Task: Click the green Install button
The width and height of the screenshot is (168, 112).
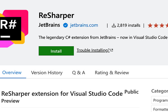Action: pyautogui.click(x=56, y=51)
